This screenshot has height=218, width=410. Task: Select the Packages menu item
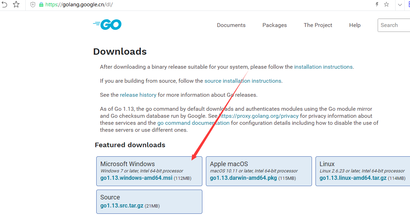coord(274,25)
